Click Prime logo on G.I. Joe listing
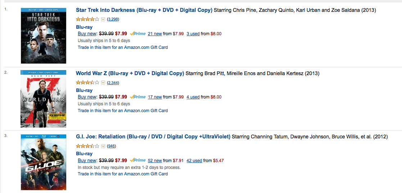402x193 pixels. pyautogui.click(x=138, y=160)
